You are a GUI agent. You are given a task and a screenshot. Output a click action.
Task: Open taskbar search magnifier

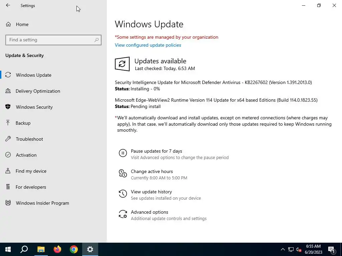24,249
